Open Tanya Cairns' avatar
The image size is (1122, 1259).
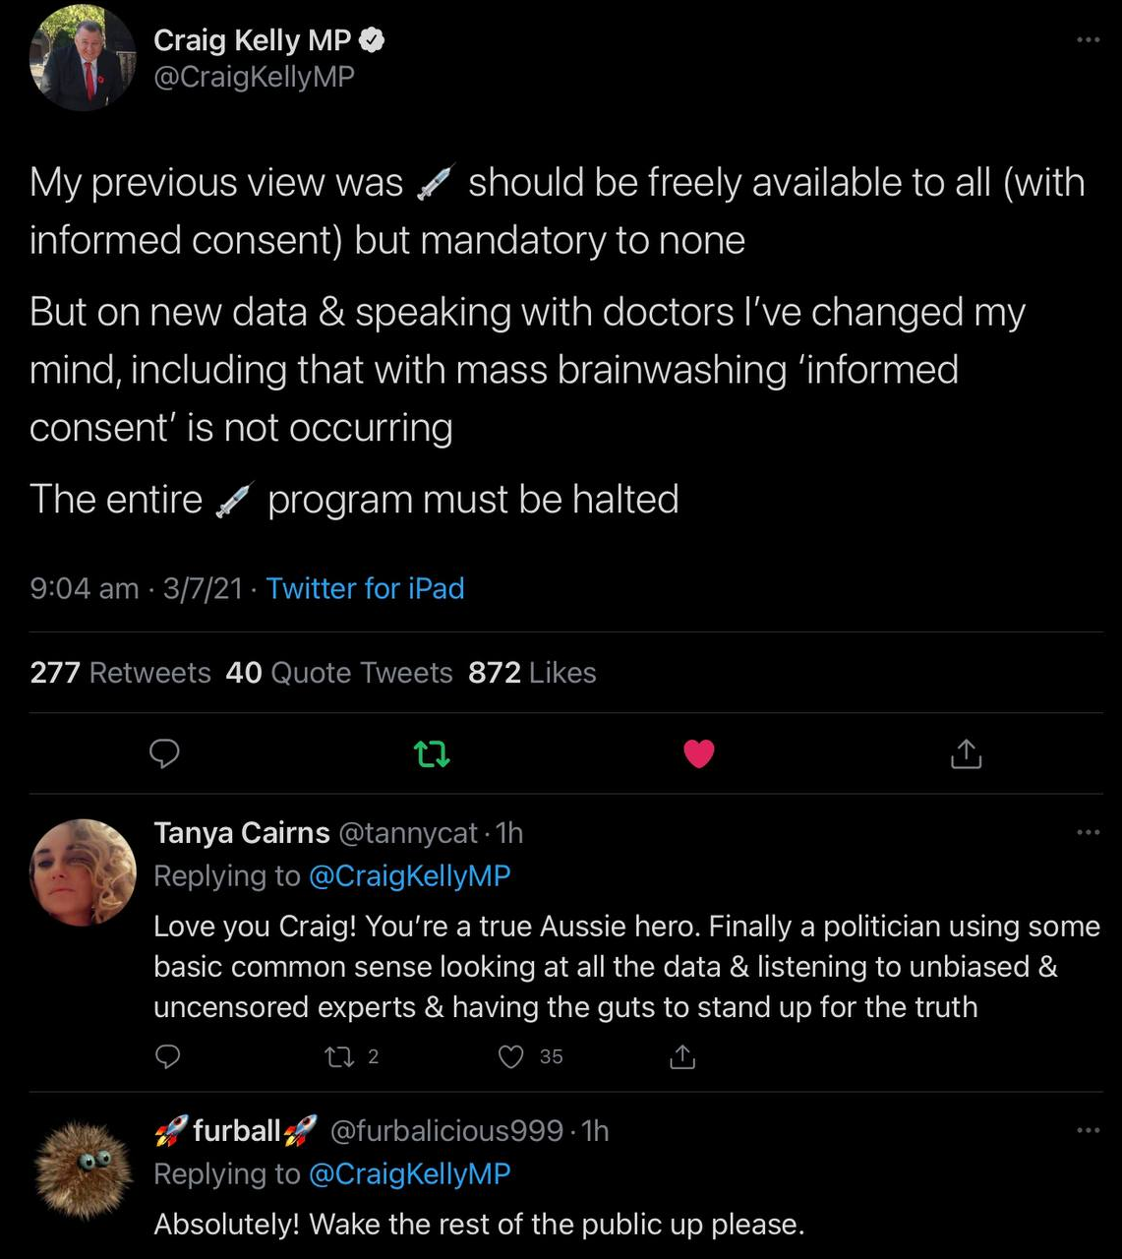pos(84,872)
